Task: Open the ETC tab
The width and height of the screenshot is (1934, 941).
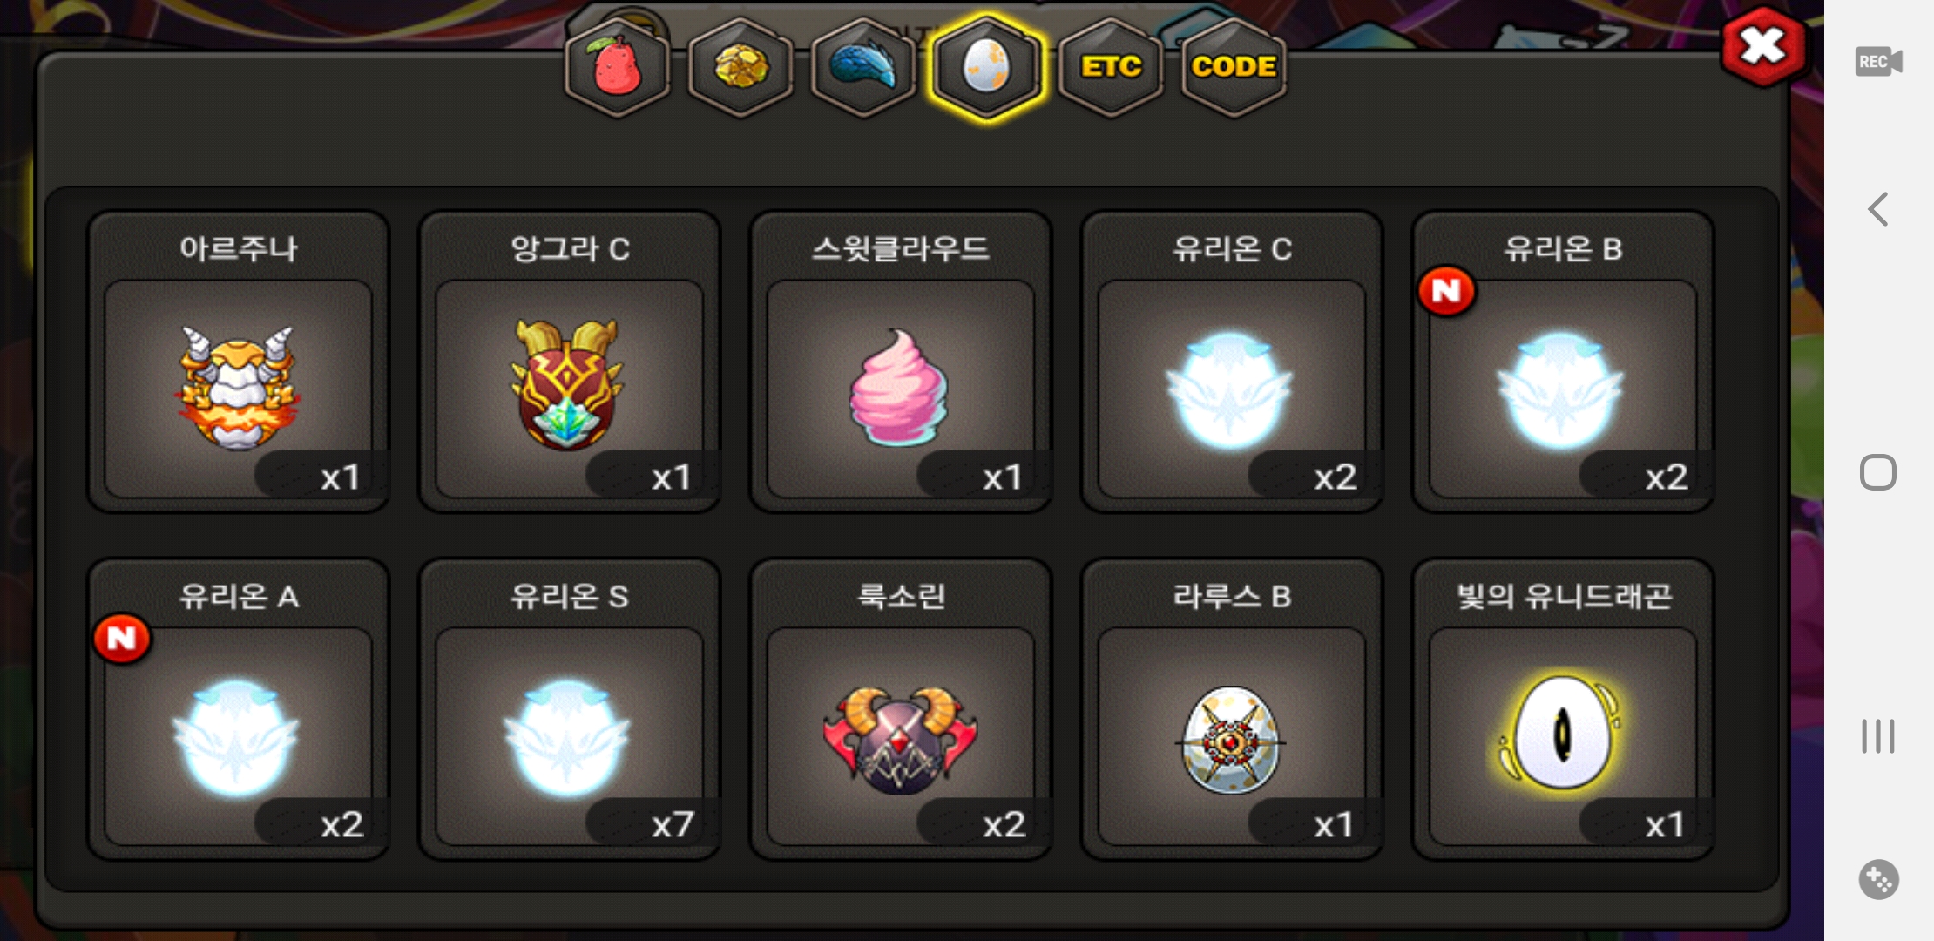Action: click(x=1111, y=67)
